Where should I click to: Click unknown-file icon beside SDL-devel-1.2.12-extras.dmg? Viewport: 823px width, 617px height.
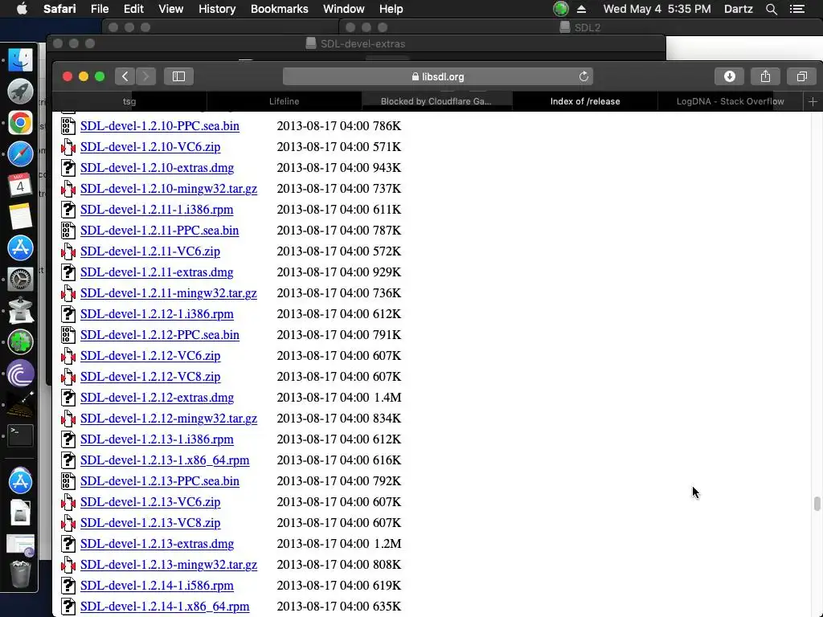click(x=68, y=397)
